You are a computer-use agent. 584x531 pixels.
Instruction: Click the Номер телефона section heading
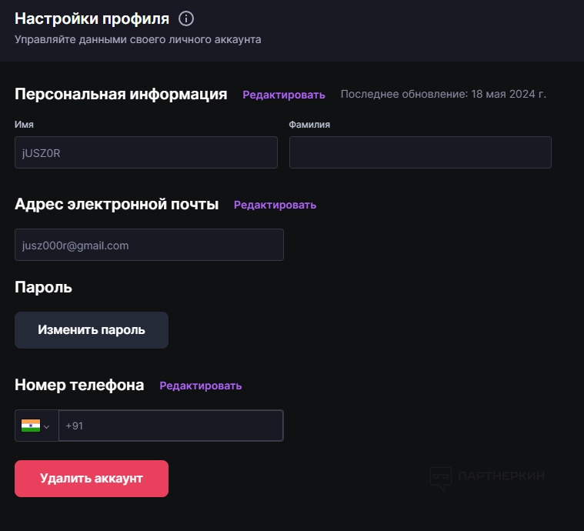(79, 385)
